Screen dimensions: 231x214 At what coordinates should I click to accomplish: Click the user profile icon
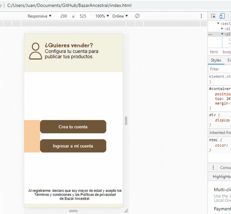pos(36,51)
